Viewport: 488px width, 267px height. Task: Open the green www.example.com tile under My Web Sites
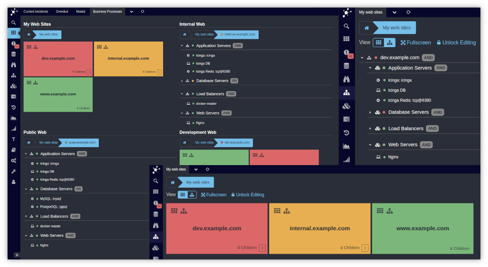tap(58, 94)
